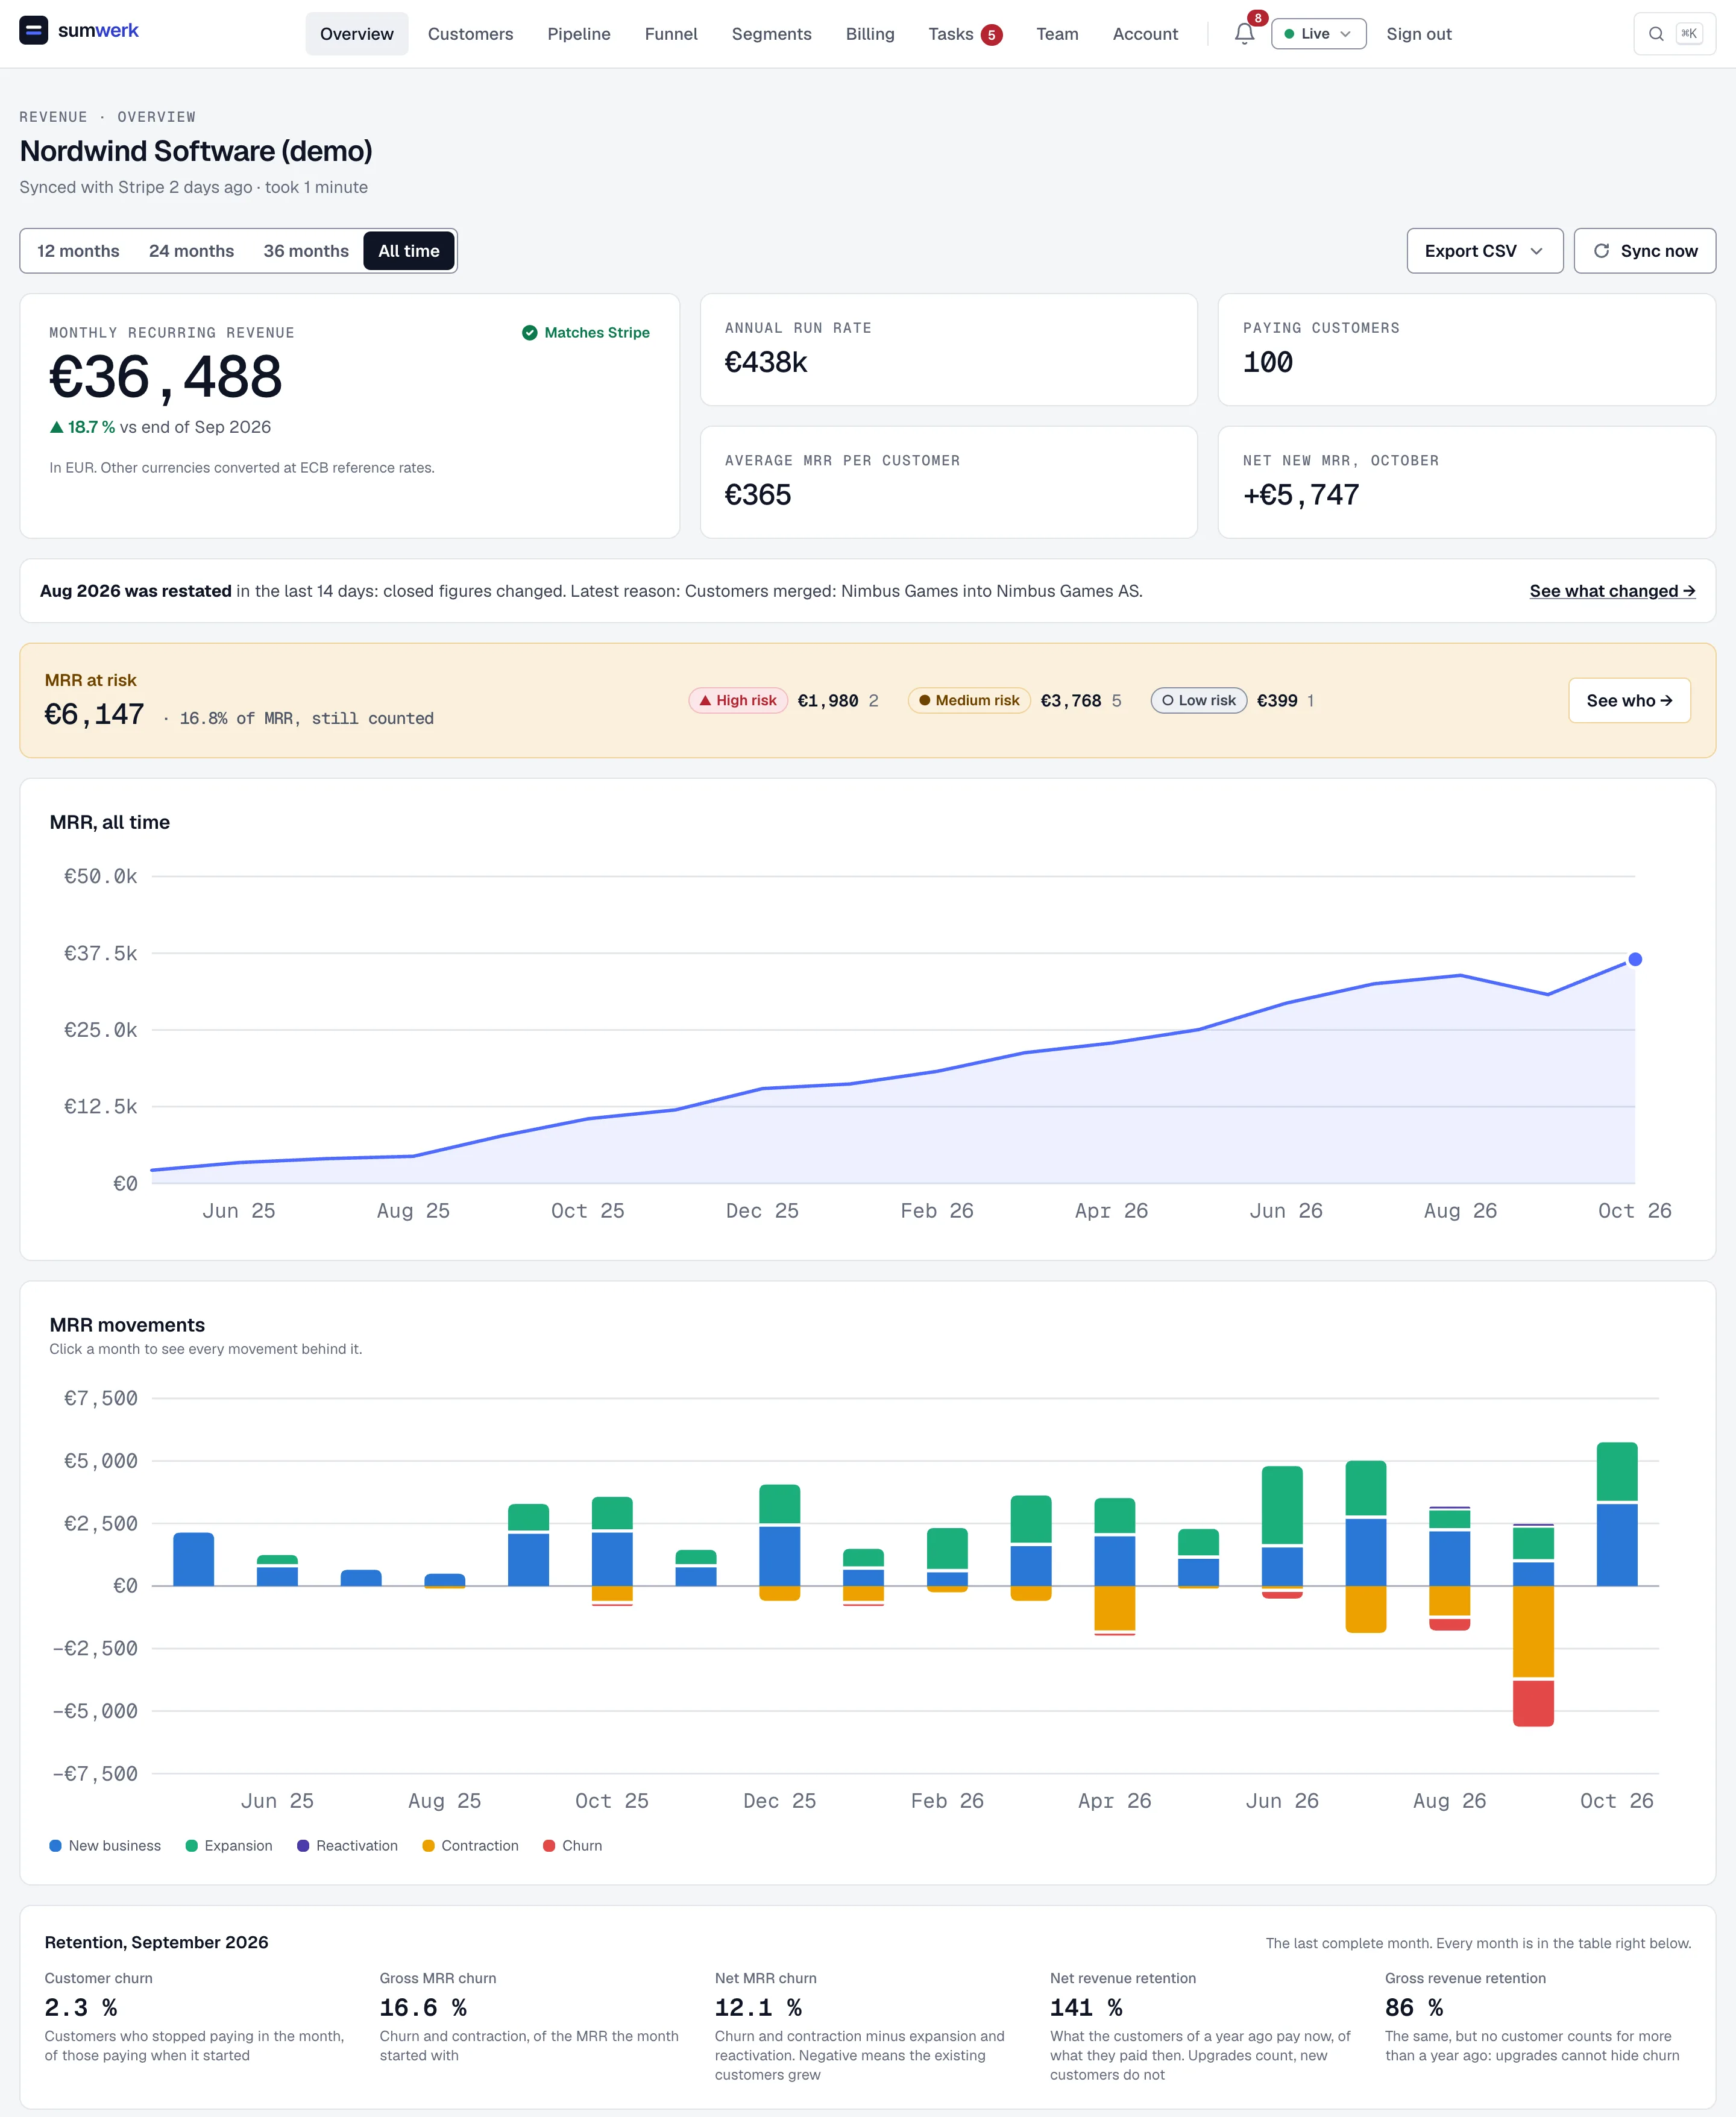
Task: Click the See who button
Action: [1629, 701]
